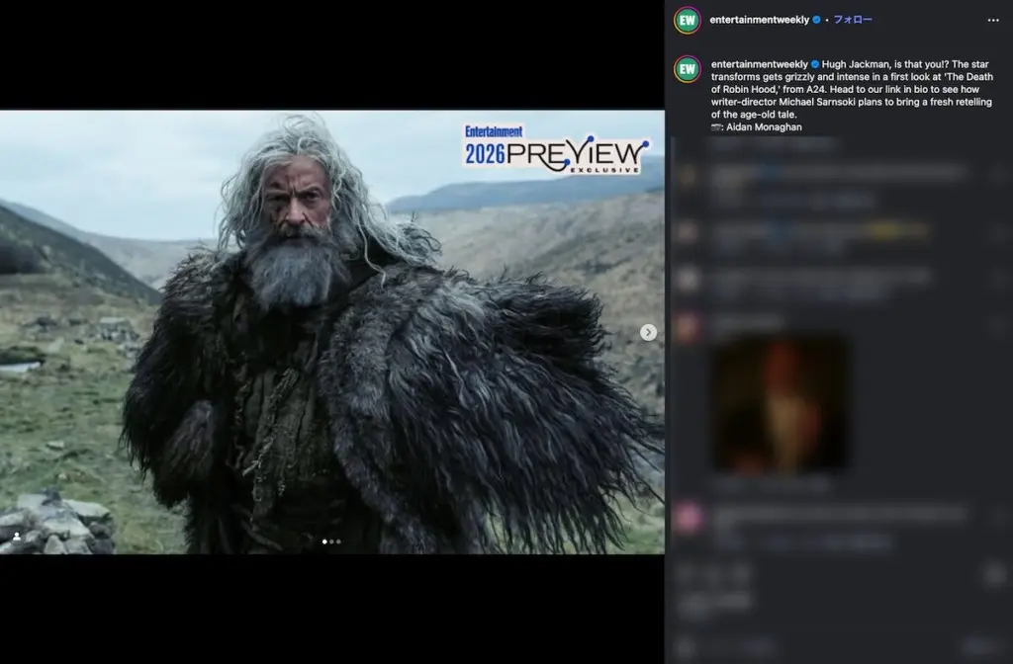The width and height of the screenshot is (1013, 664).
Task: Click the EW avatar beside the caption
Action: coord(688,69)
